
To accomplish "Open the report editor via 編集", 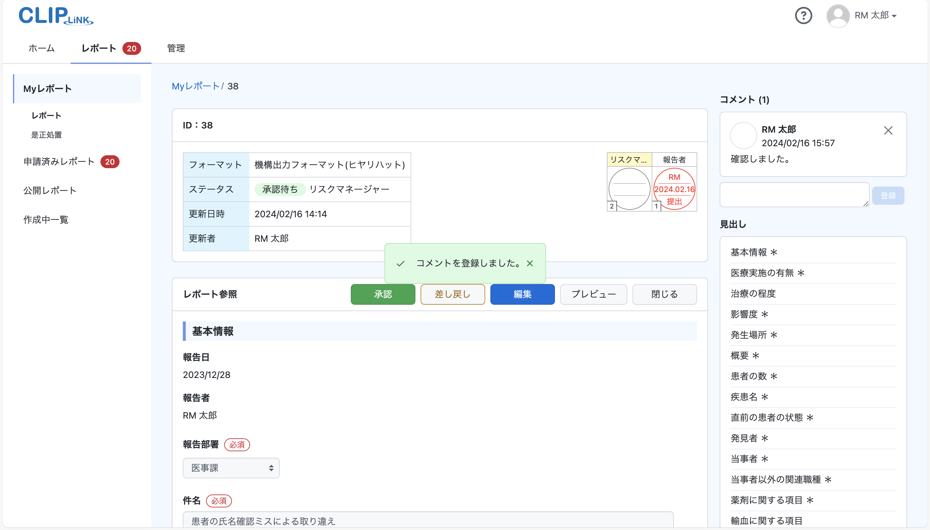I will (522, 294).
